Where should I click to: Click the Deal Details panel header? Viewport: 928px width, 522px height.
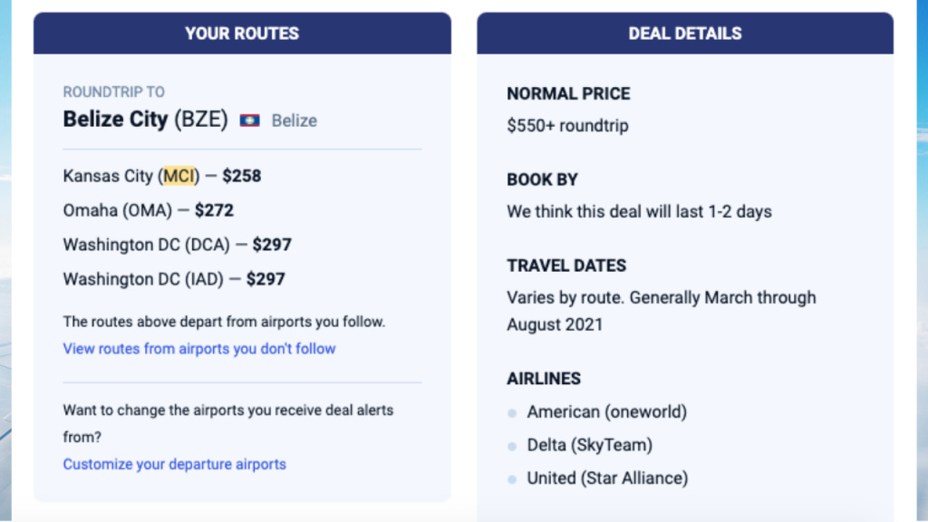tap(685, 34)
